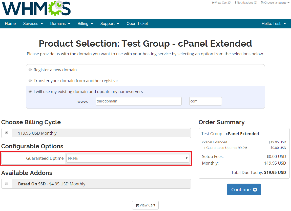Open the Guaranteed Uptime dropdown
The image size is (291, 211).
(128, 158)
